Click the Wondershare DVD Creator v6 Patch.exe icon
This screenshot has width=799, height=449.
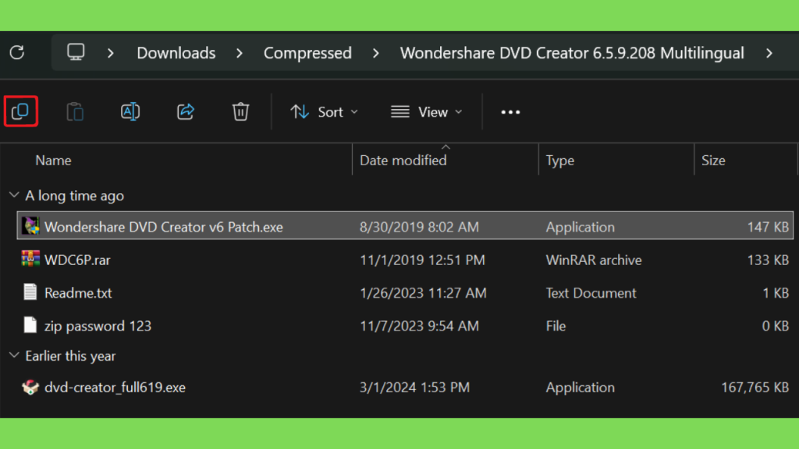[x=30, y=226]
